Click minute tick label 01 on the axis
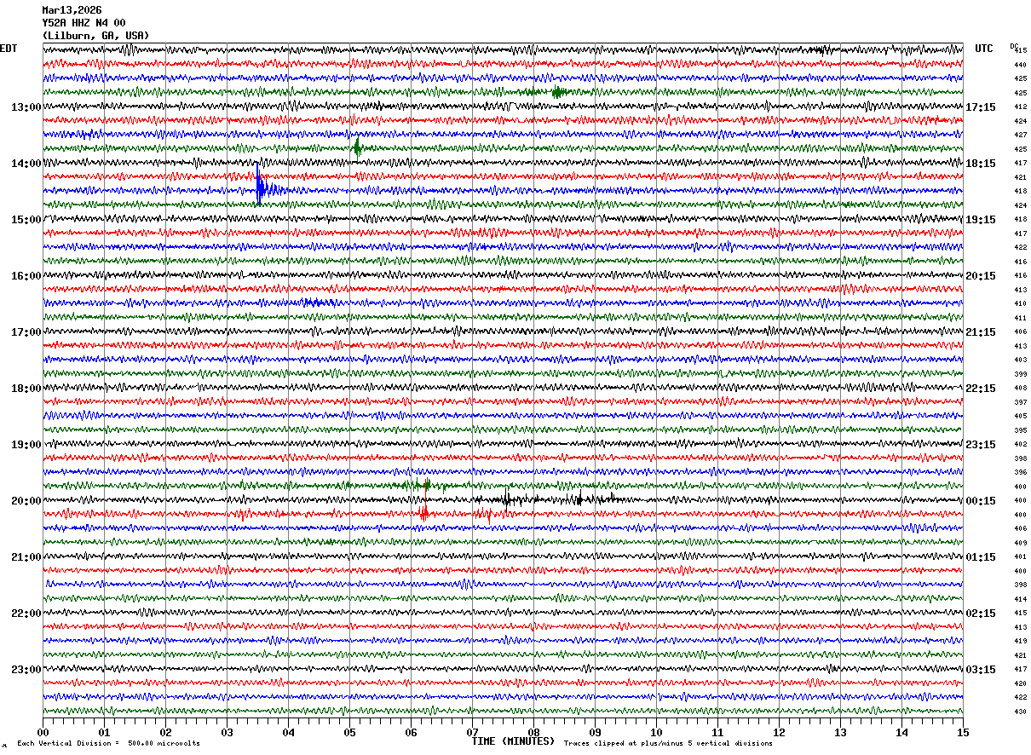The width and height of the screenshot is (1031, 755). (x=104, y=732)
